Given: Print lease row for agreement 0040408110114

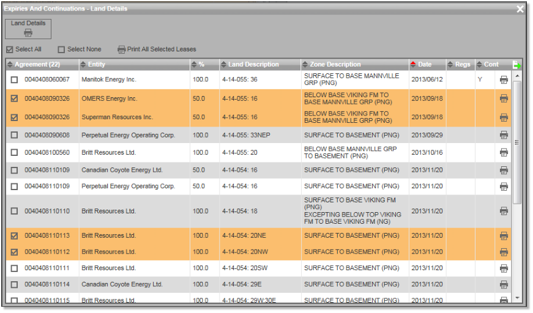Looking at the screenshot, I should [504, 284].
